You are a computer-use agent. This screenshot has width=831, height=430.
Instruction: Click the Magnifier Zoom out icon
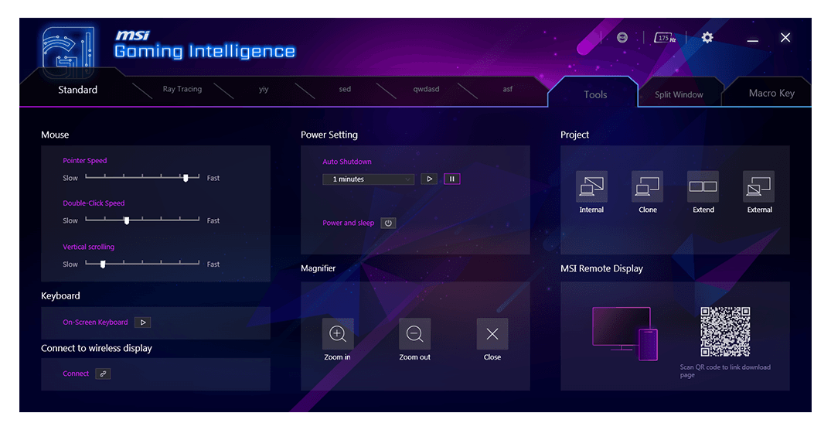click(414, 334)
